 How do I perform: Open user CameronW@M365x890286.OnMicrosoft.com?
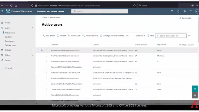pyautogui.click(x=67, y=84)
